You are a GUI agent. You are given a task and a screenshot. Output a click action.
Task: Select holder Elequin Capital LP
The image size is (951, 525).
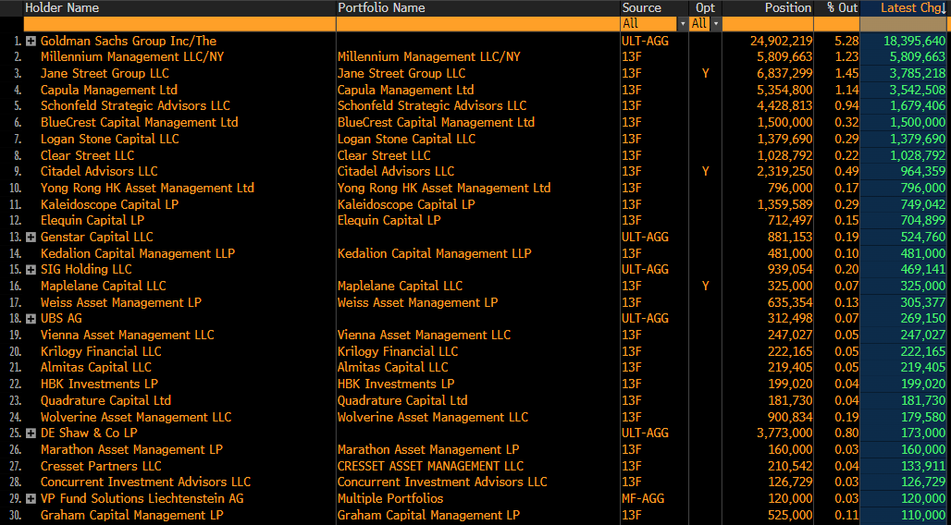[x=93, y=221]
